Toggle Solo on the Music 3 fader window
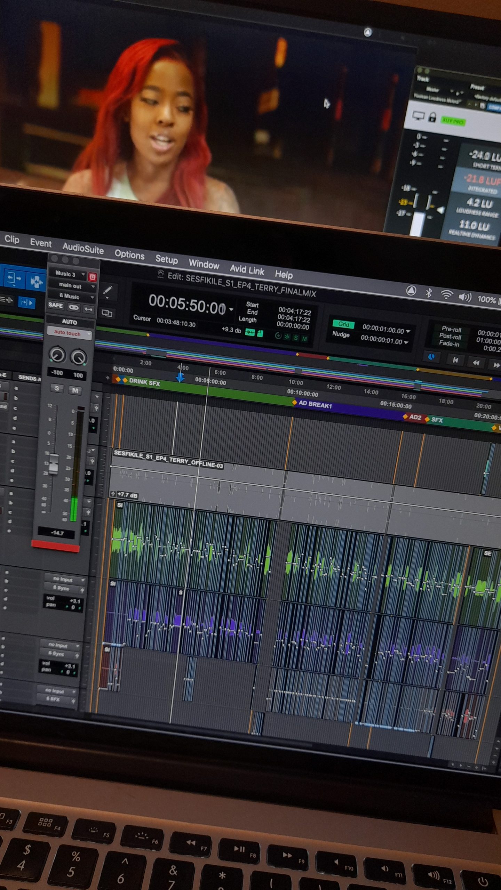This screenshot has height=890, width=501. point(56,388)
